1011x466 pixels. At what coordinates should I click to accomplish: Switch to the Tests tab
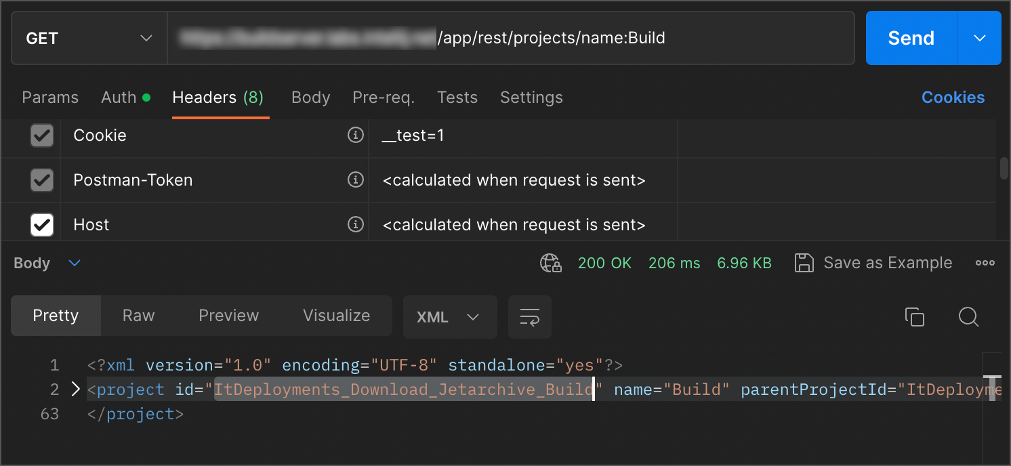coord(457,98)
